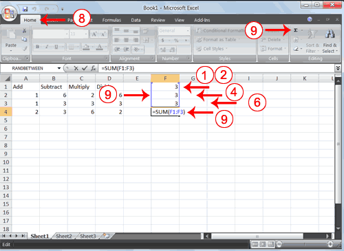Open the General number format dropdown
Viewport: 344px width, 251px height.
click(x=188, y=31)
